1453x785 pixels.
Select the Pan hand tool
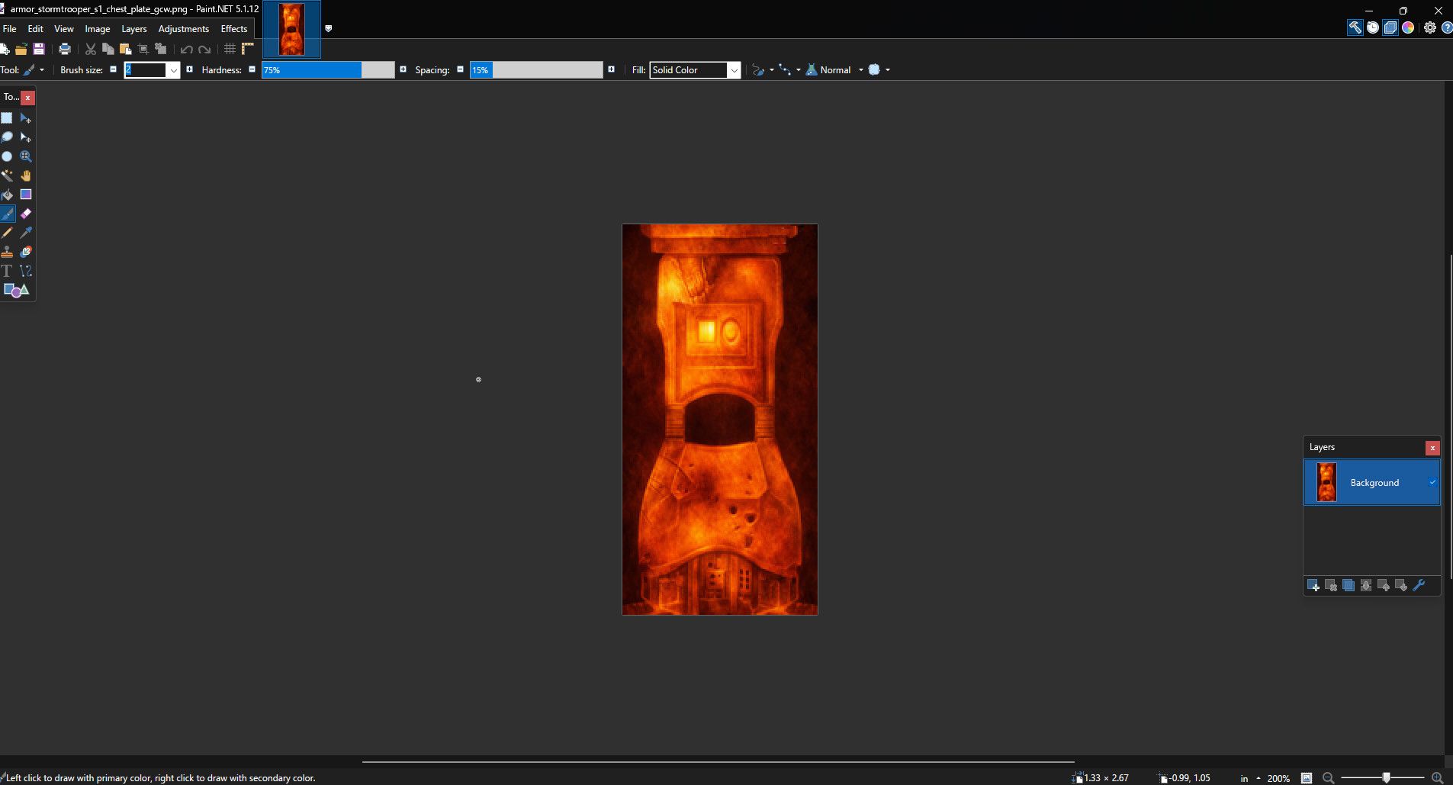coord(26,175)
